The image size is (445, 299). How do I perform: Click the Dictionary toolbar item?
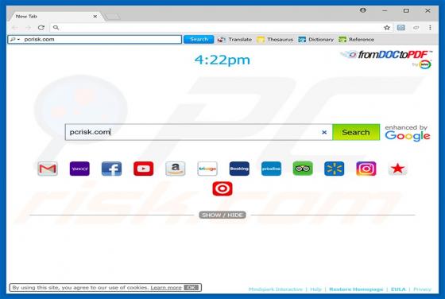pos(316,40)
